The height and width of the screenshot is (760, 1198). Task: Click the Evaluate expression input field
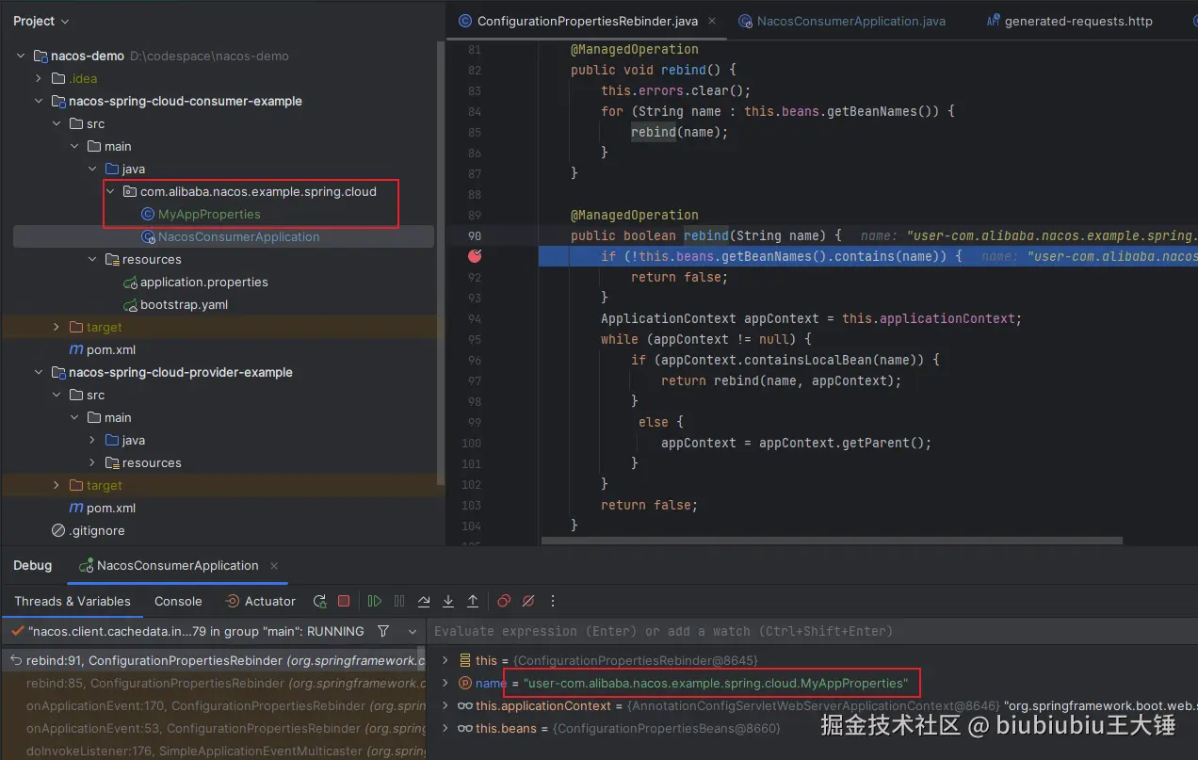(810, 631)
